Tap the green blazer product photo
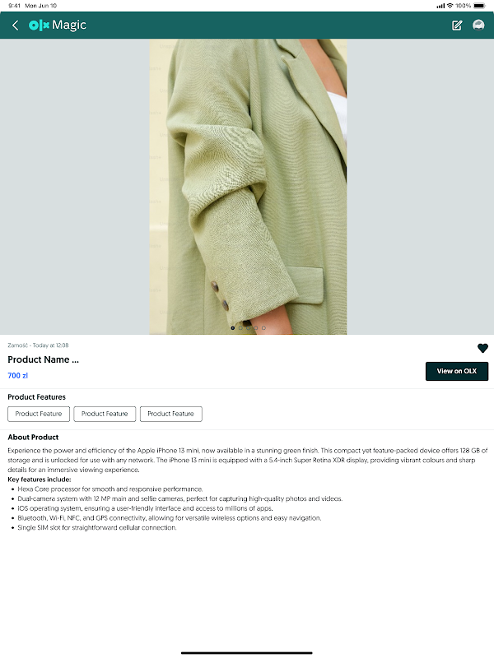 248,187
